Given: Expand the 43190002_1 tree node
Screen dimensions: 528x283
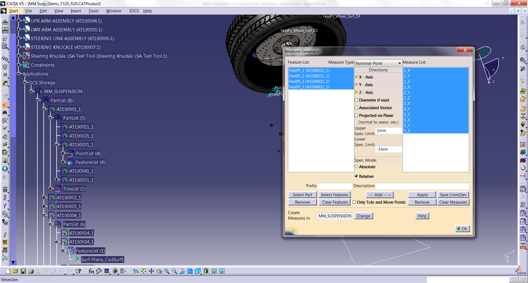Looking at the screenshot, I should pos(44,198).
